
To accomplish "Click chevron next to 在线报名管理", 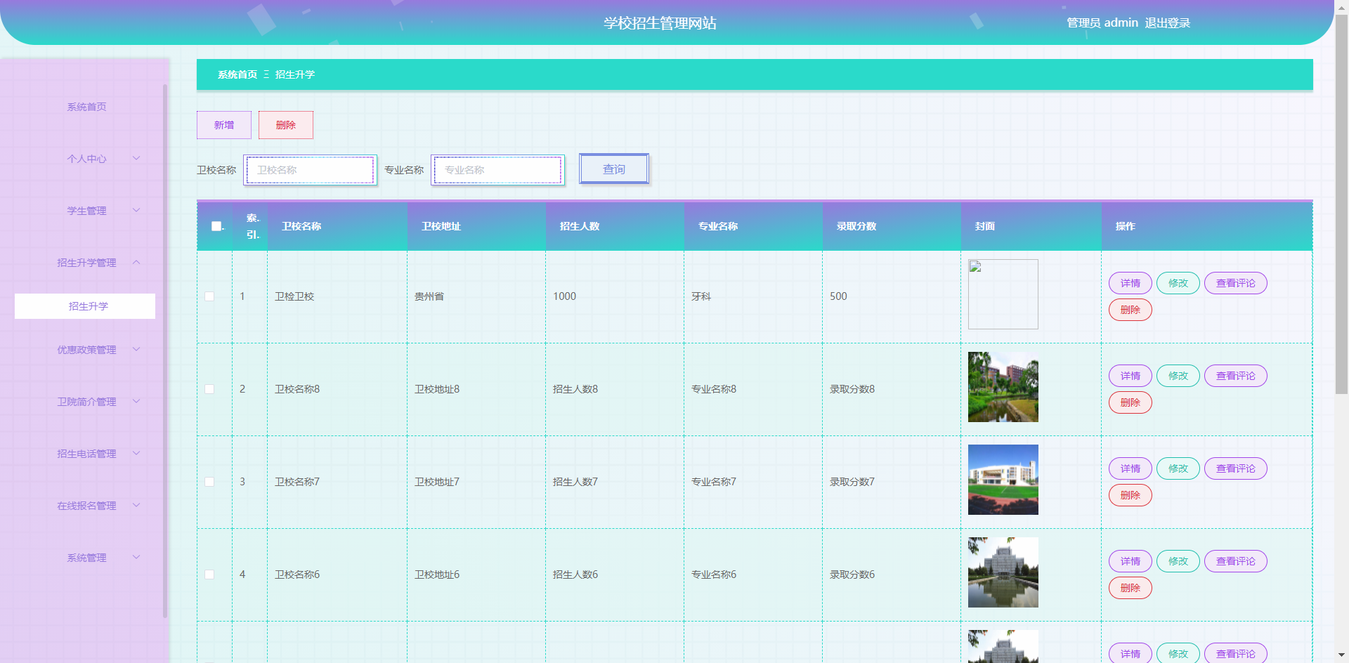I will [x=136, y=505].
